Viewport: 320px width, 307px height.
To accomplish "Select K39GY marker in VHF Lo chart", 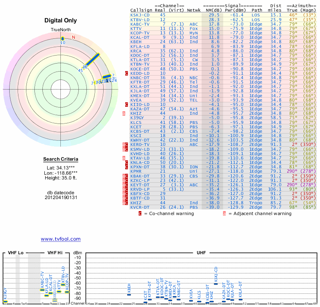I will tap(5, 301).
